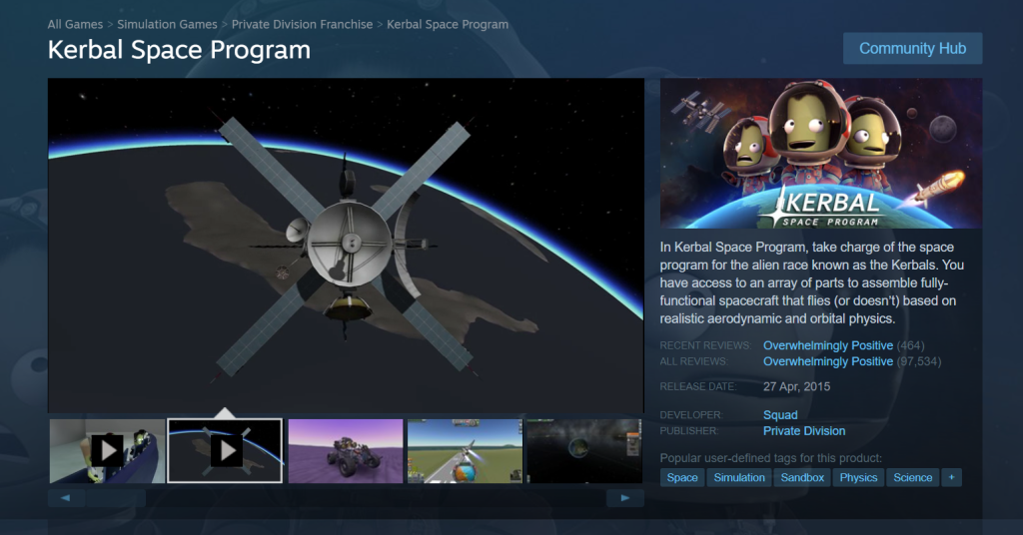Expand more tags with plus button
This screenshot has width=1023, height=535.
(952, 478)
